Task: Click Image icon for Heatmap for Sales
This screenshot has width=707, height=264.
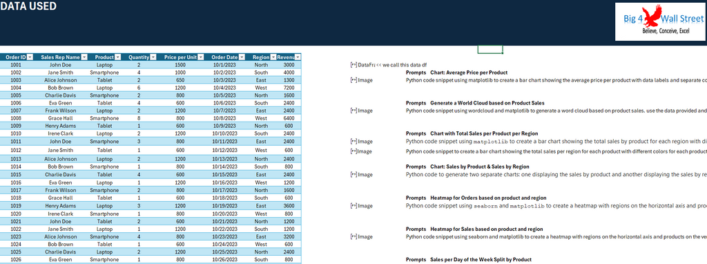Action: [x=362, y=236]
